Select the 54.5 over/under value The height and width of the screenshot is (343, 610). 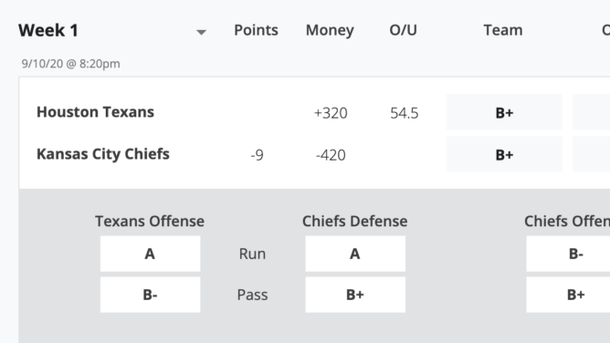pyautogui.click(x=405, y=113)
